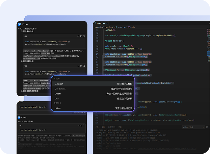Click the checkmark icon on loadAction code block
Screen dimensions: 210x154
[78, 66]
